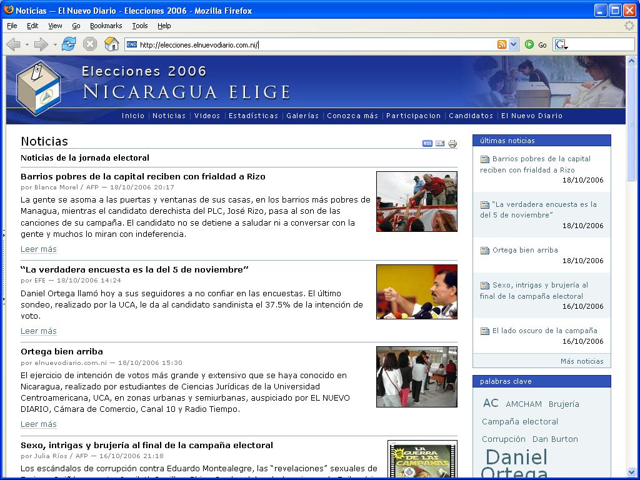The height and width of the screenshot is (480, 640).
Task: Click news icon beside 'El lado oscuro' item
Action: [485, 331]
